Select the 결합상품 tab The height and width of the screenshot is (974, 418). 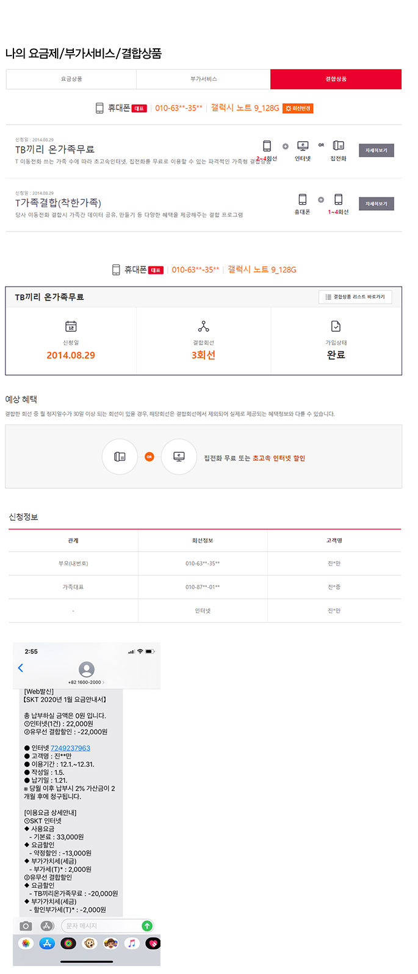tap(336, 79)
